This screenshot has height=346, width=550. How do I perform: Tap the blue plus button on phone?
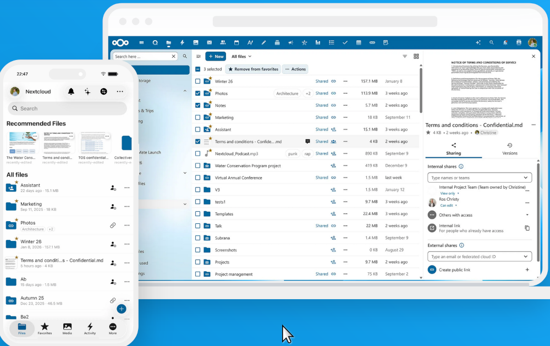[122, 309]
